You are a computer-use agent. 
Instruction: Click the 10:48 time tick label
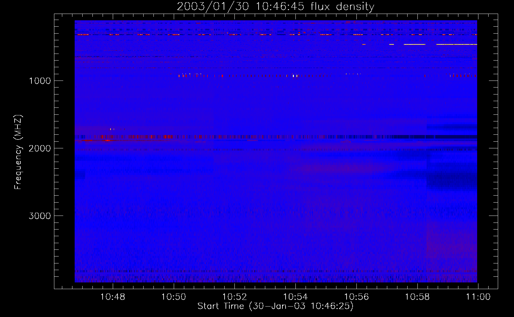tap(113, 297)
